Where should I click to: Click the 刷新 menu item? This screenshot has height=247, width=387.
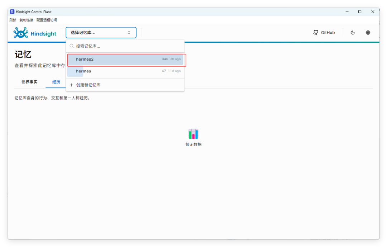pyautogui.click(x=13, y=20)
